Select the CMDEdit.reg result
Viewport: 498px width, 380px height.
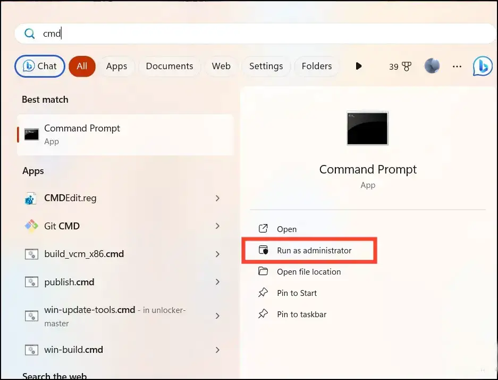(125, 199)
